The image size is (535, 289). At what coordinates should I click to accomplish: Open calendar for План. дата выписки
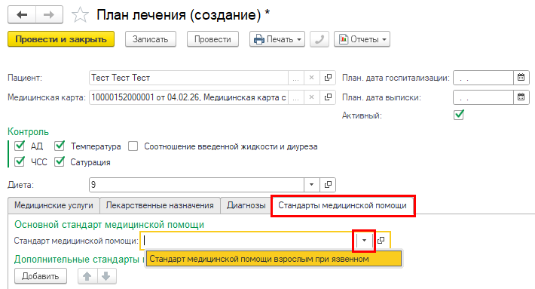(x=521, y=97)
